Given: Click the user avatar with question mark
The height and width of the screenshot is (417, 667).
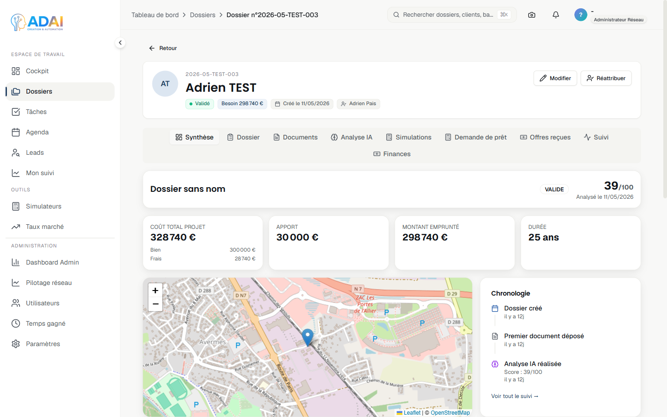Looking at the screenshot, I should (x=581, y=15).
